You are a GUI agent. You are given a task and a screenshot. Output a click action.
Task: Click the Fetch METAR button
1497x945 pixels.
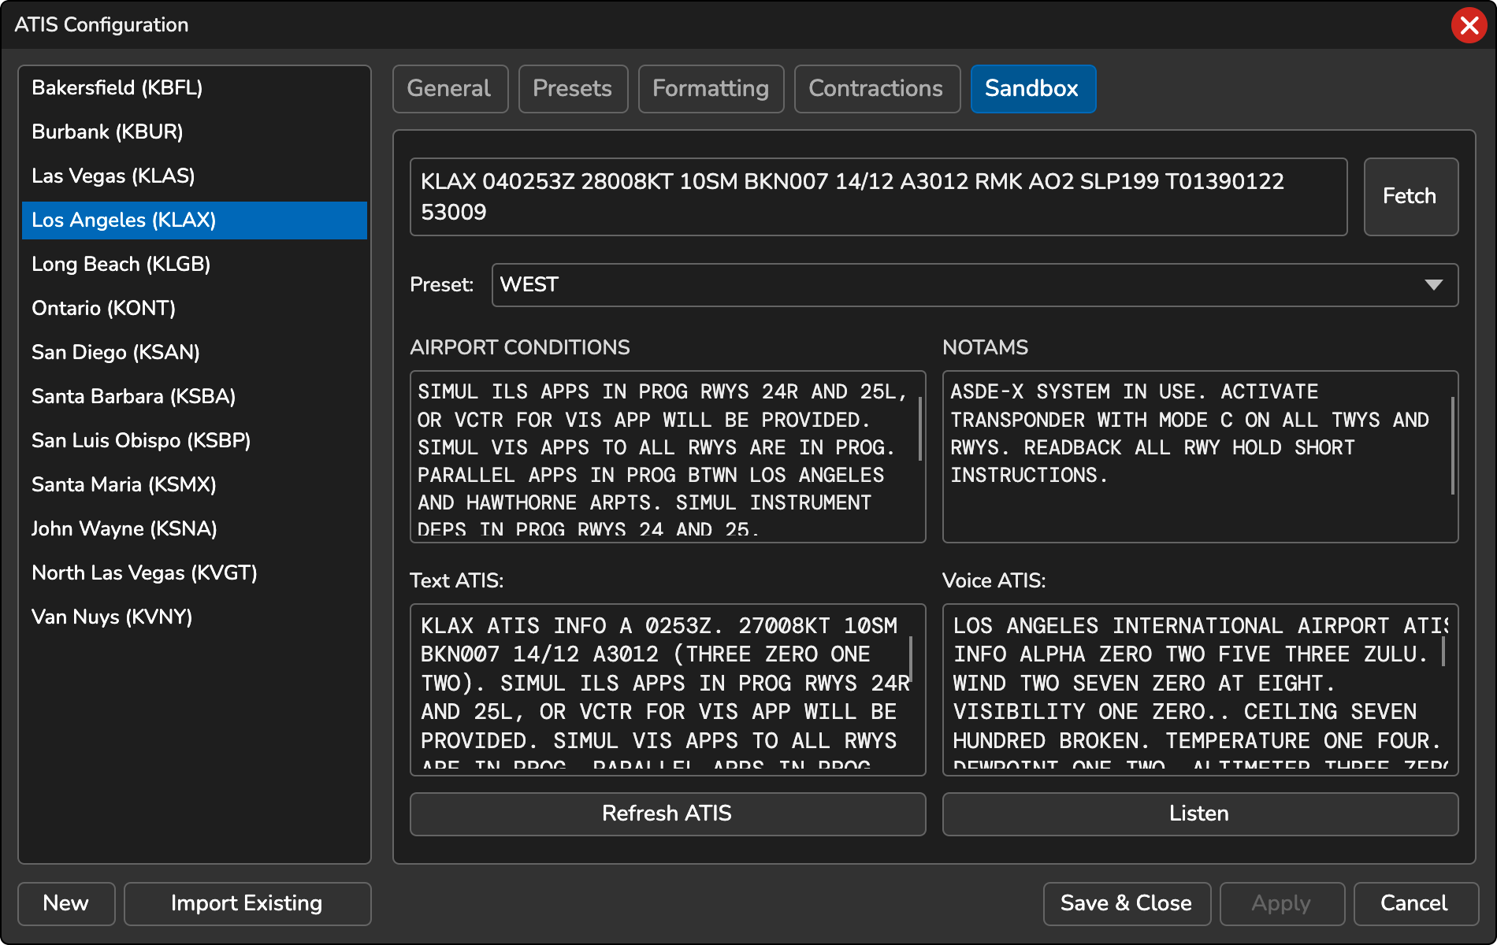1410,196
